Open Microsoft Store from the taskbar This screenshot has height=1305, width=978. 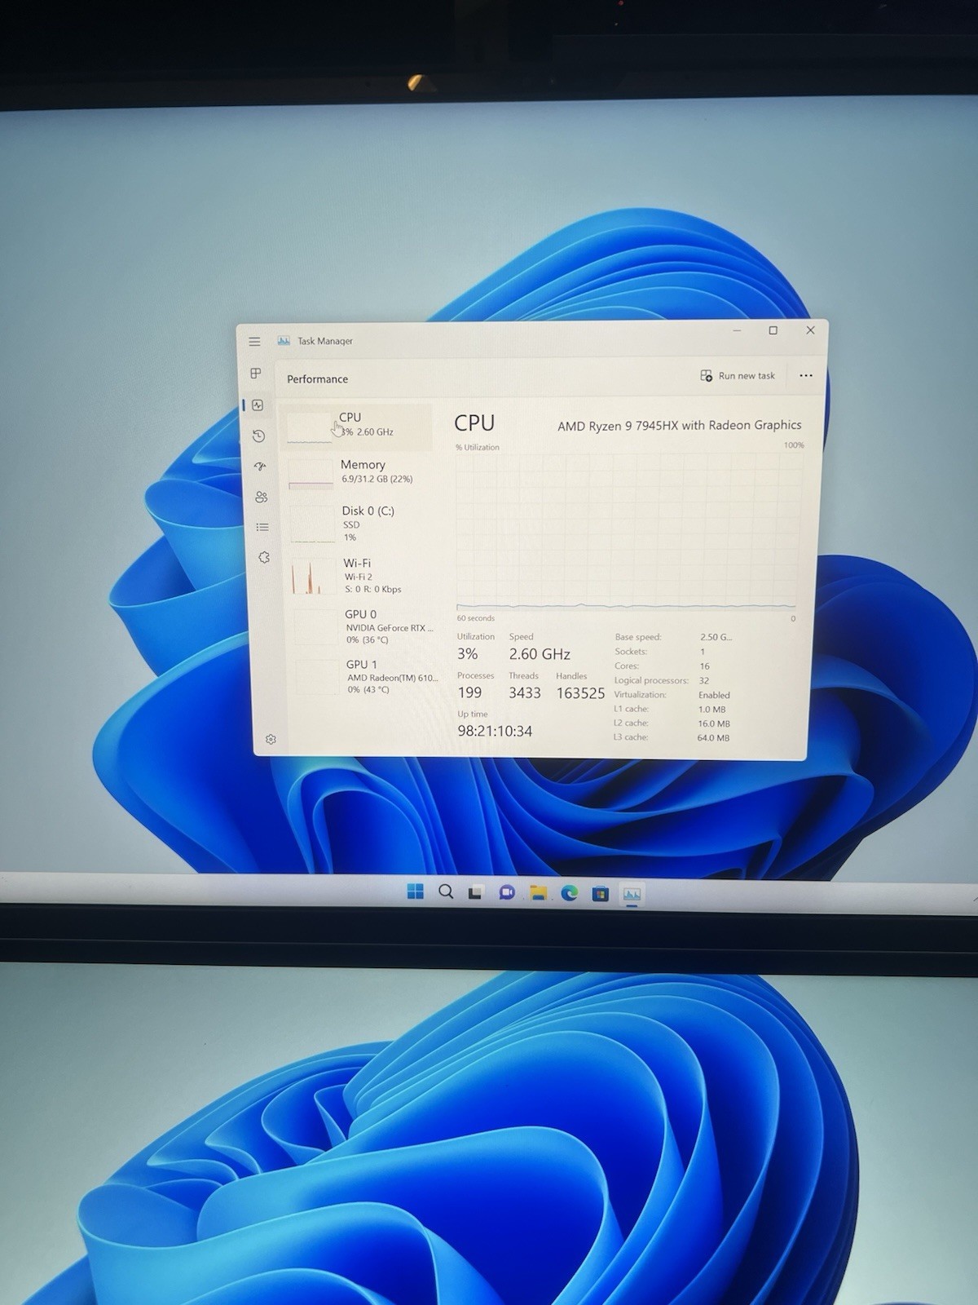(x=600, y=894)
